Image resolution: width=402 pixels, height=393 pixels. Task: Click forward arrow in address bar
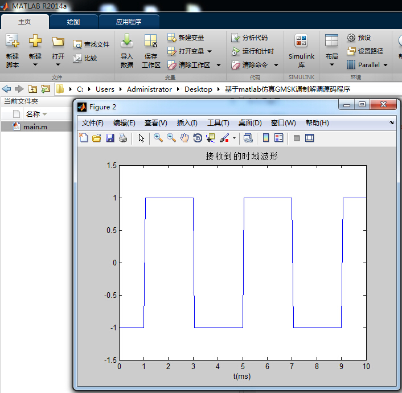click(x=19, y=89)
